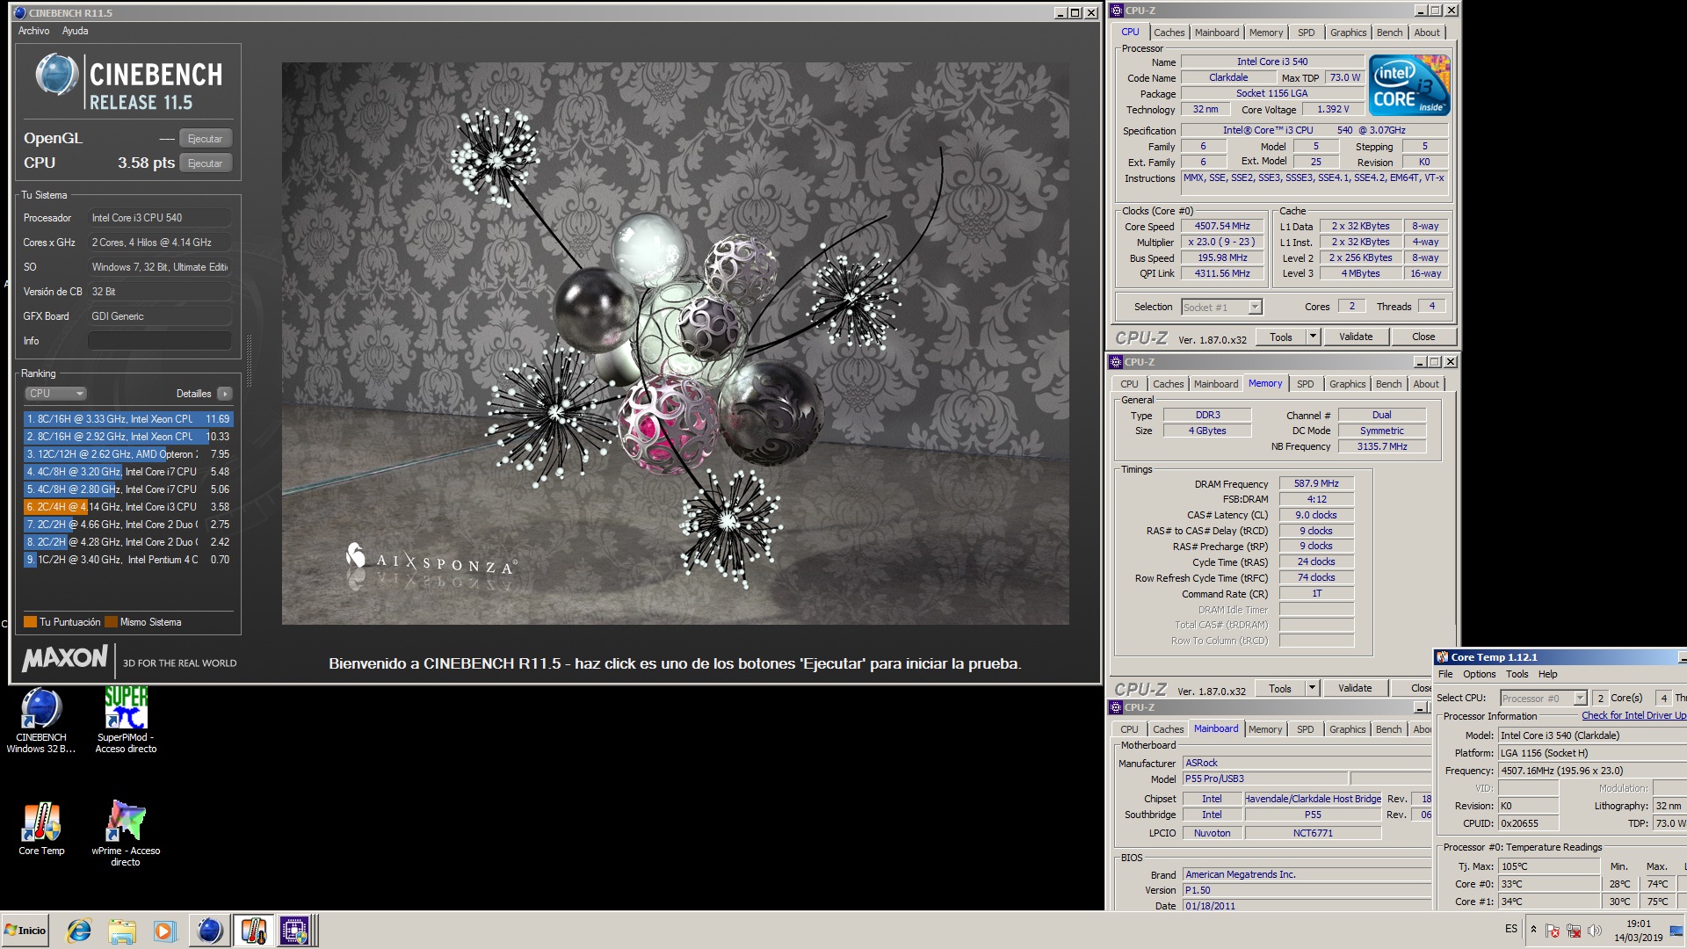Switch to Core Temp via its taskbar button

click(x=253, y=931)
